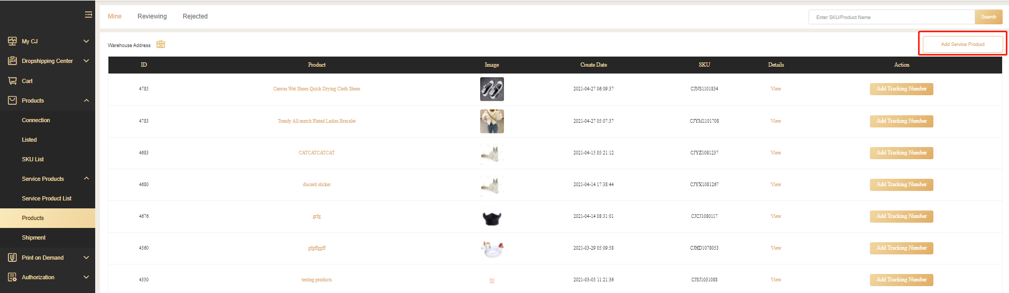Open the Service Product List menu item
This screenshot has height=293, width=1009.
pos(47,198)
